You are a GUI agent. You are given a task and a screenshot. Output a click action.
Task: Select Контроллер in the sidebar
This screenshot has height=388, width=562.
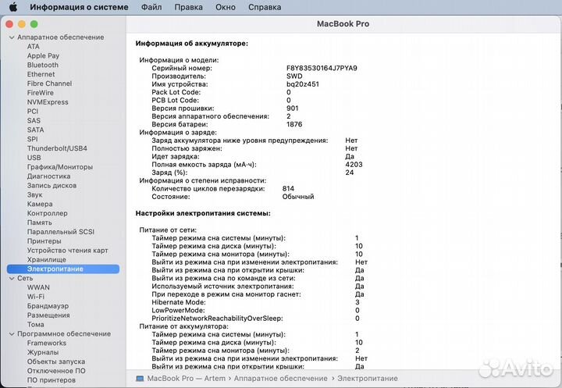(48, 213)
